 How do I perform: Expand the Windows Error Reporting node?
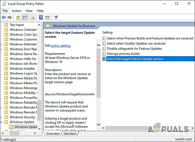pyautogui.click(x=1, y=49)
